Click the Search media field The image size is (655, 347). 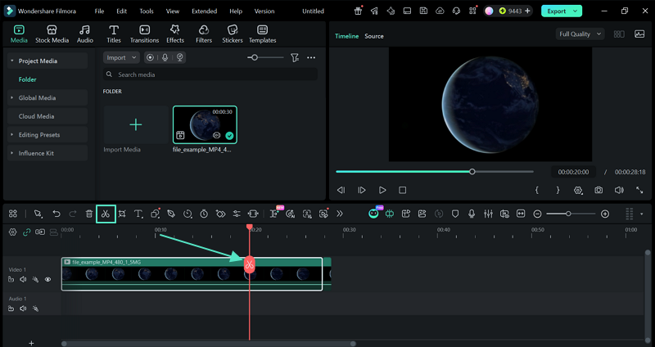click(210, 74)
